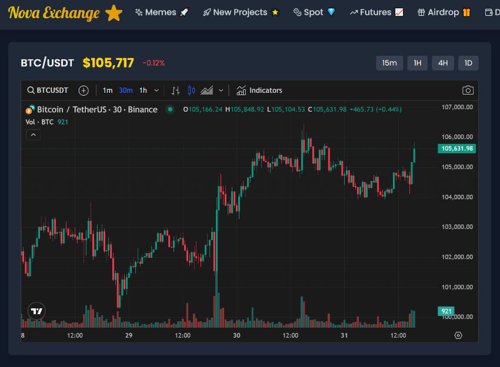
Task: Switch chart to candlestick style
Action: (x=190, y=90)
